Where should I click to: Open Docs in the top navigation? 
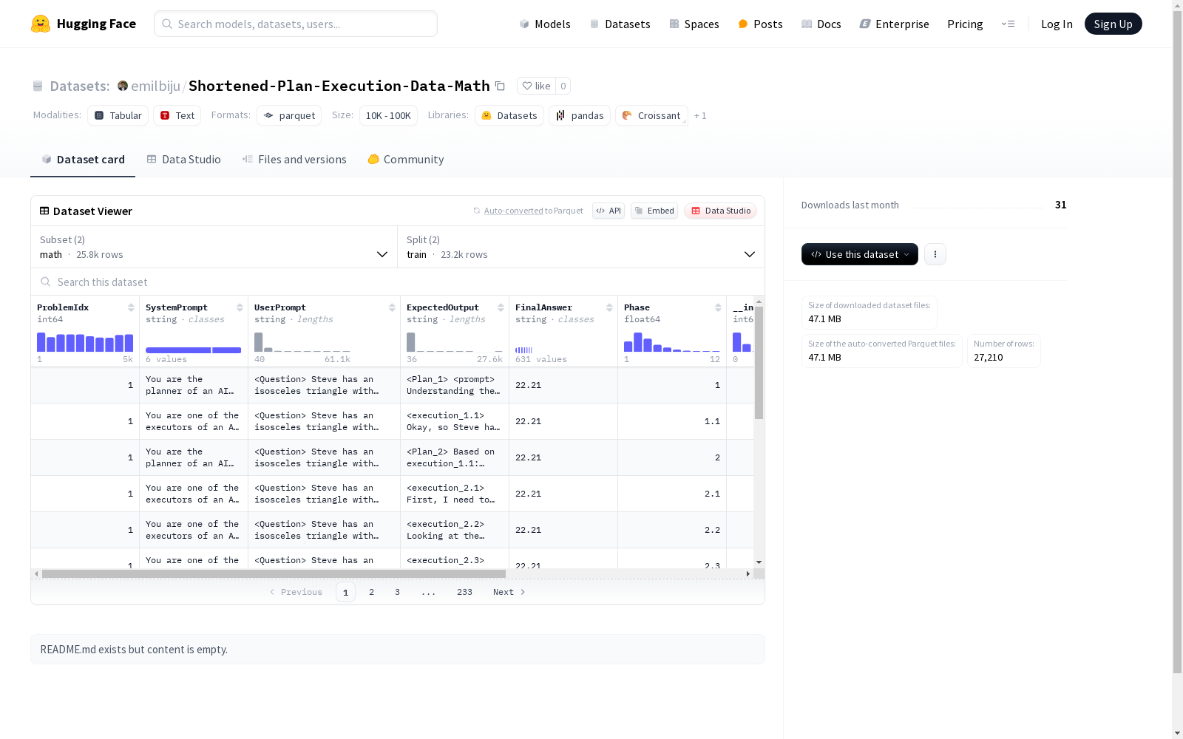pyautogui.click(x=821, y=24)
